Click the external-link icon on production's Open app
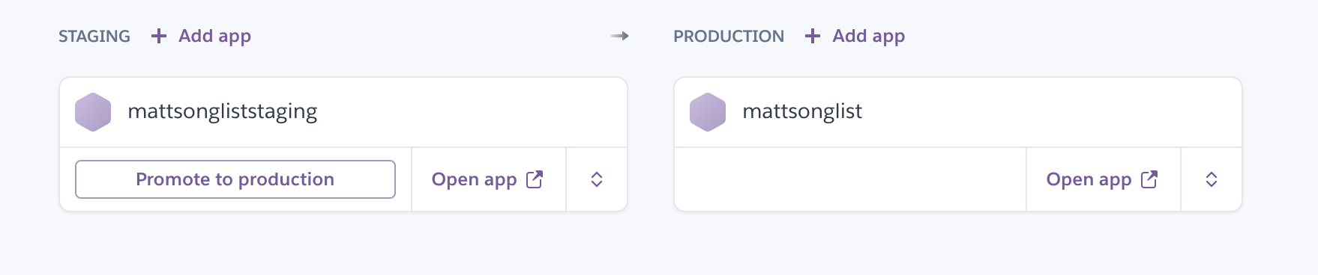The image size is (1318, 275). tap(1149, 179)
